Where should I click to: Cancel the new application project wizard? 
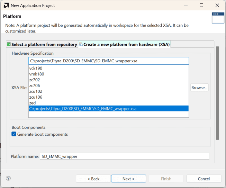(204, 179)
